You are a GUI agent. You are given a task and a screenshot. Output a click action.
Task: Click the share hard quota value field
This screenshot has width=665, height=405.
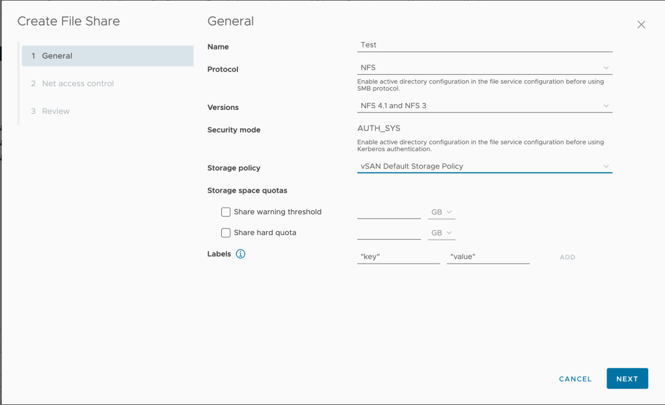[388, 232]
